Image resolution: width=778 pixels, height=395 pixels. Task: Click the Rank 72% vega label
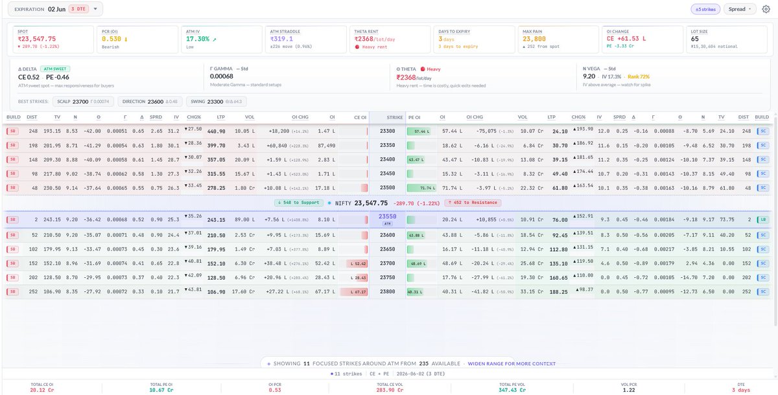click(x=640, y=76)
